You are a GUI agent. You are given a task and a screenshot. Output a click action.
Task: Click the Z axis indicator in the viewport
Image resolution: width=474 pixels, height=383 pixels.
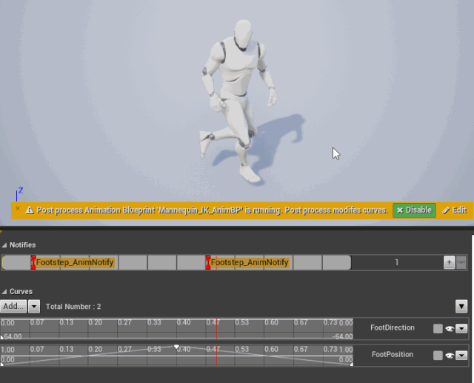tap(19, 194)
